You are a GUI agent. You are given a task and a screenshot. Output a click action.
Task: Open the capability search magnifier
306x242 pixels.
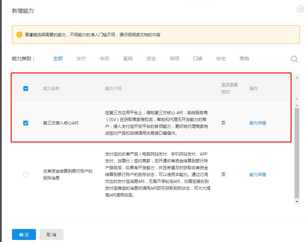294,59
